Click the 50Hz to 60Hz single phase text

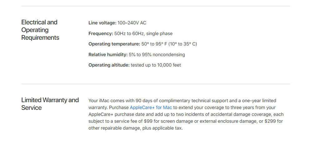144,34
